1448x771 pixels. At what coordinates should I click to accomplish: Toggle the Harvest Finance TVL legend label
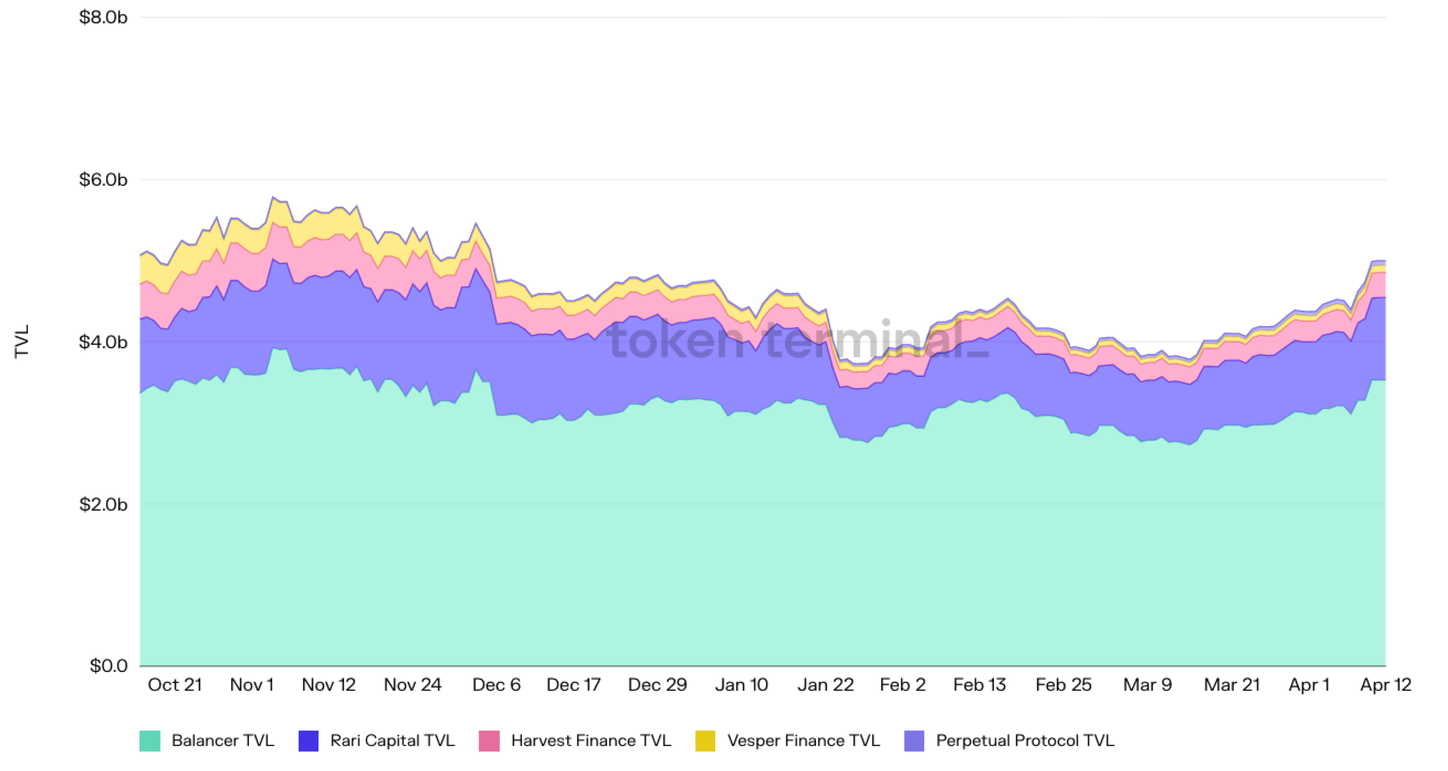591,741
